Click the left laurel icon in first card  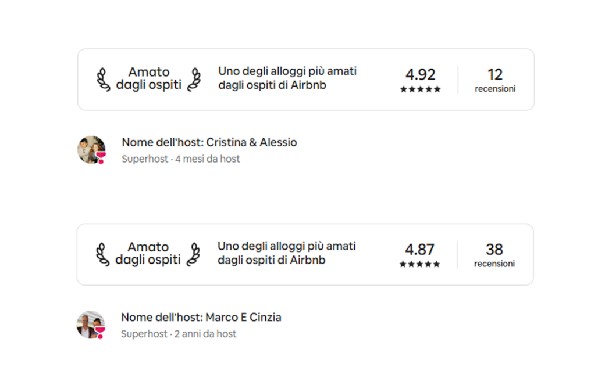click(103, 80)
